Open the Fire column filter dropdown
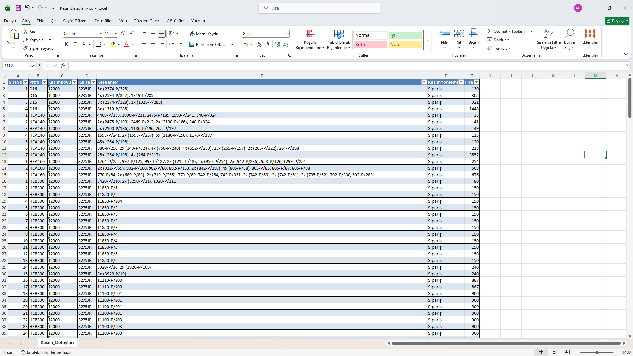633x356 pixels. (x=476, y=82)
